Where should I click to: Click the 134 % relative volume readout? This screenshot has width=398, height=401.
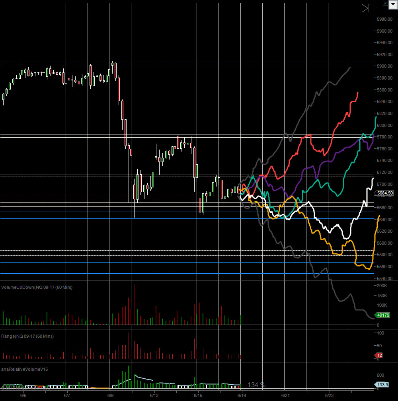click(257, 385)
